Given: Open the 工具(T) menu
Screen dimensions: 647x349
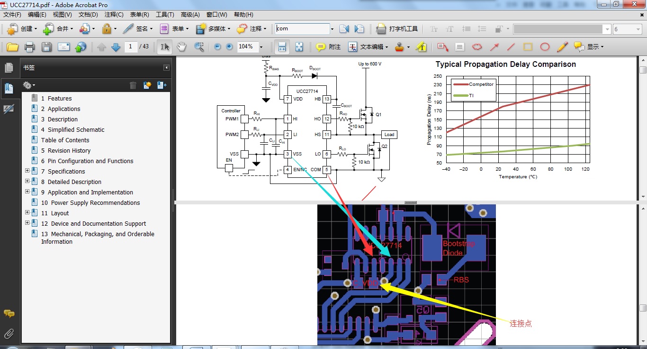Looking at the screenshot, I should pyautogui.click(x=165, y=15).
